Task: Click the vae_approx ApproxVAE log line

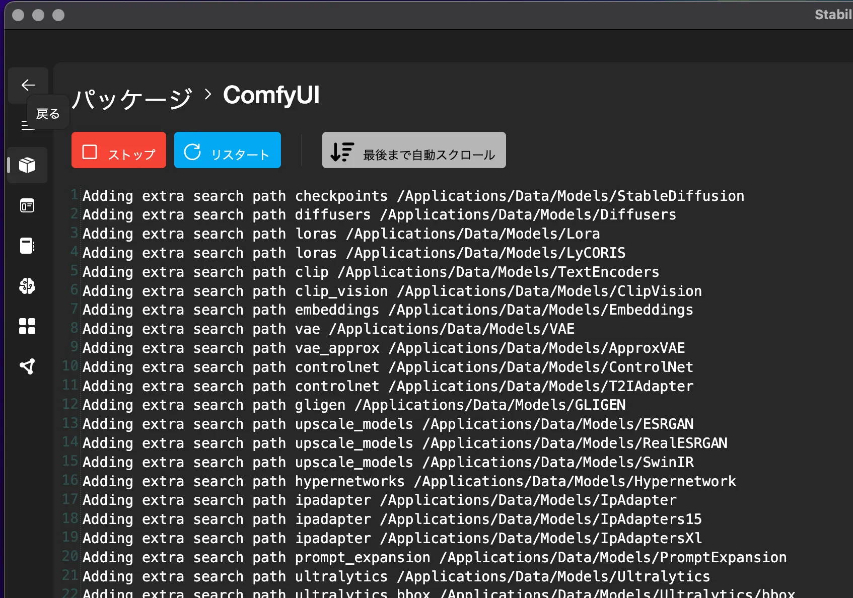Action: coord(384,348)
